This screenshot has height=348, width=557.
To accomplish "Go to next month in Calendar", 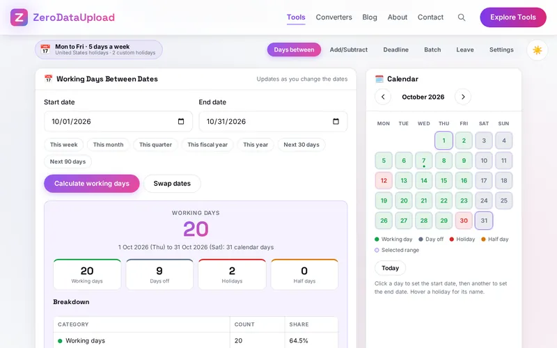I will 463,97.
